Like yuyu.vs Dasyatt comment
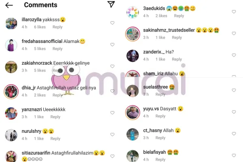The height and width of the screenshot is (162, 243). [x=234, y=112]
